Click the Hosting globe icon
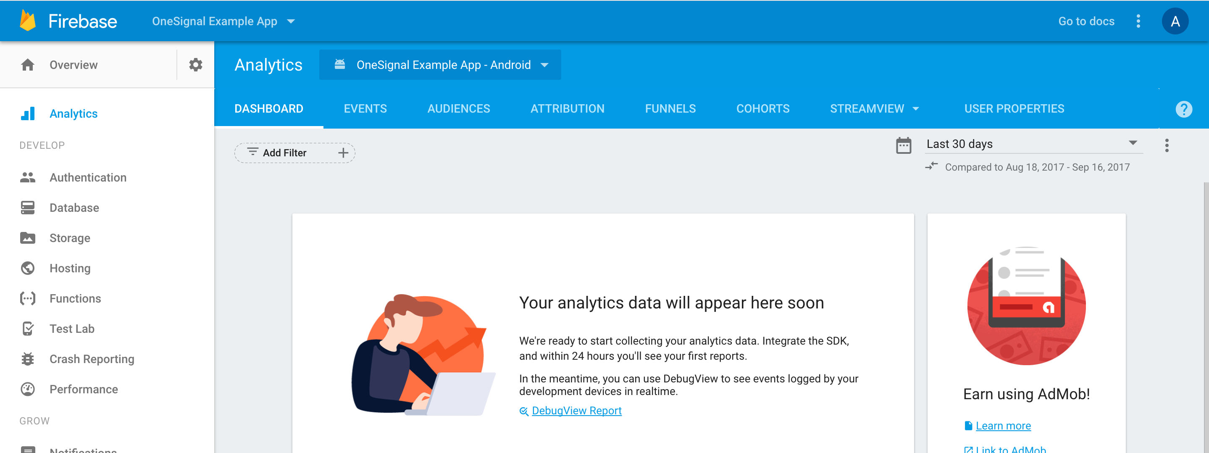Screen dimensions: 1209x453 pyautogui.click(x=28, y=268)
